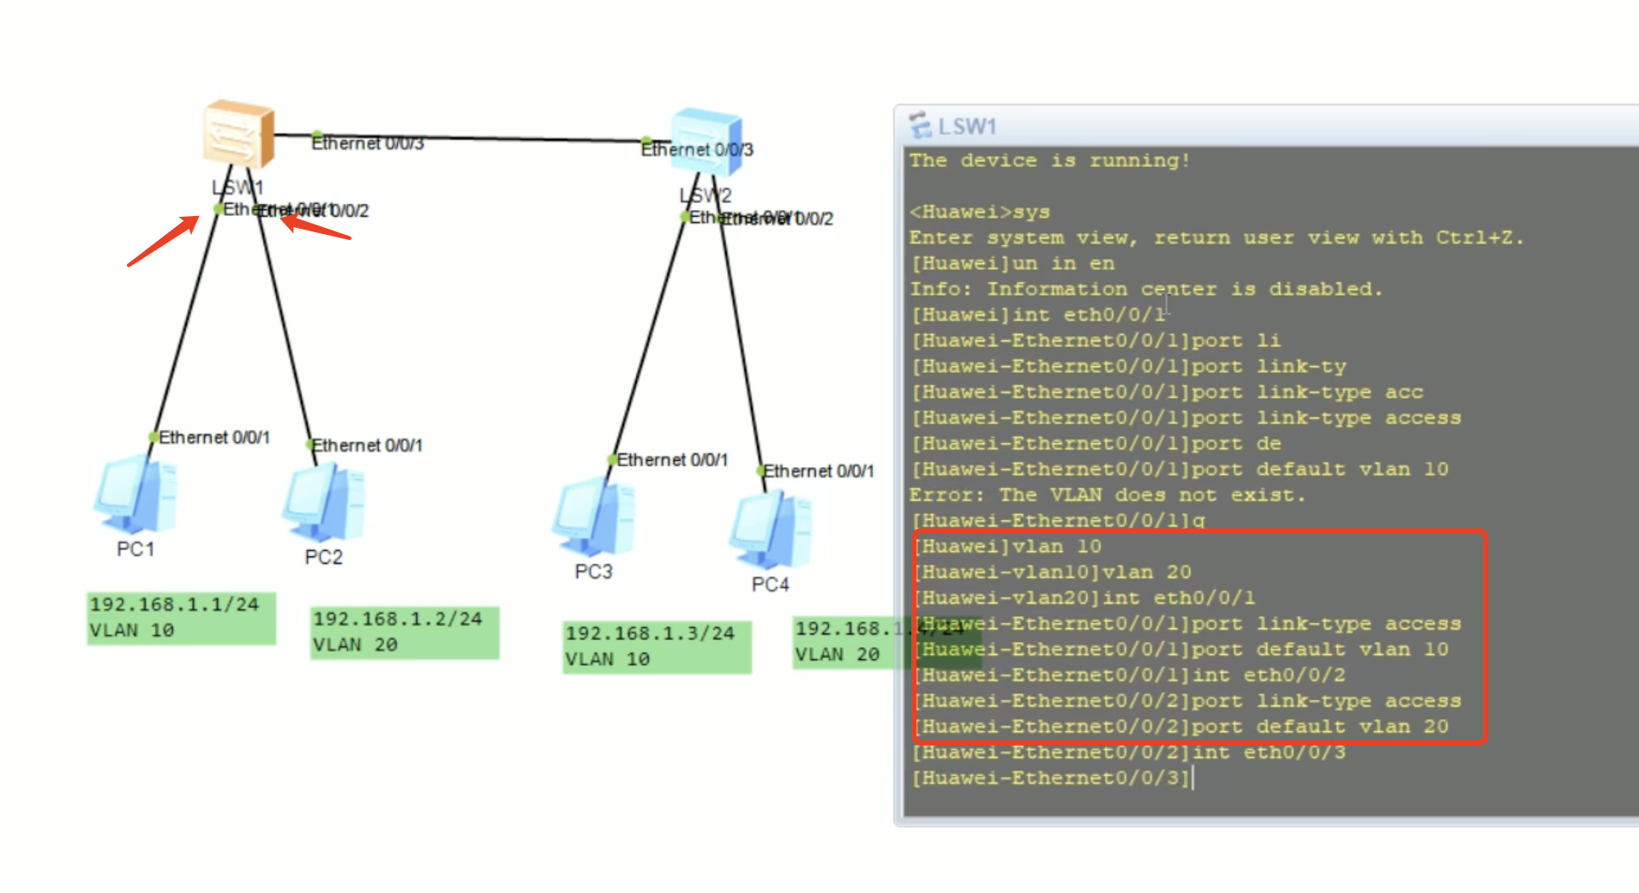Click the 192.168.1.1/24 VLAN 10 note
Screen dimensions: 1639x893
(181, 618)
